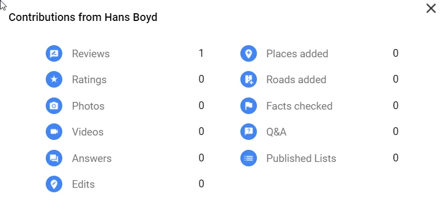The image size is (446, 222).
Task: Select the Photos text label
Action: (88, 106)
